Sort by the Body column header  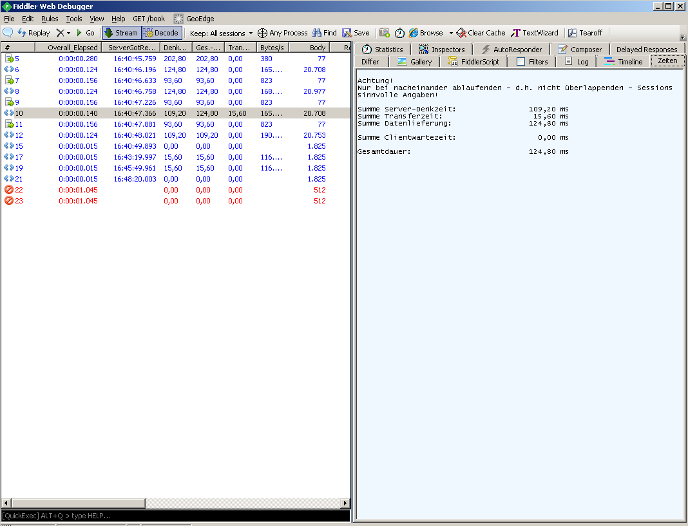pos(309,48)
